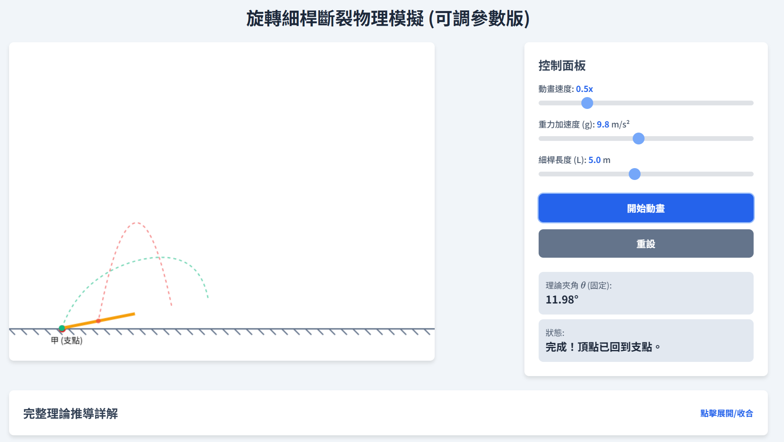
Task: Click the 甲 (支點) label under the ground
Action: point(66,340)
